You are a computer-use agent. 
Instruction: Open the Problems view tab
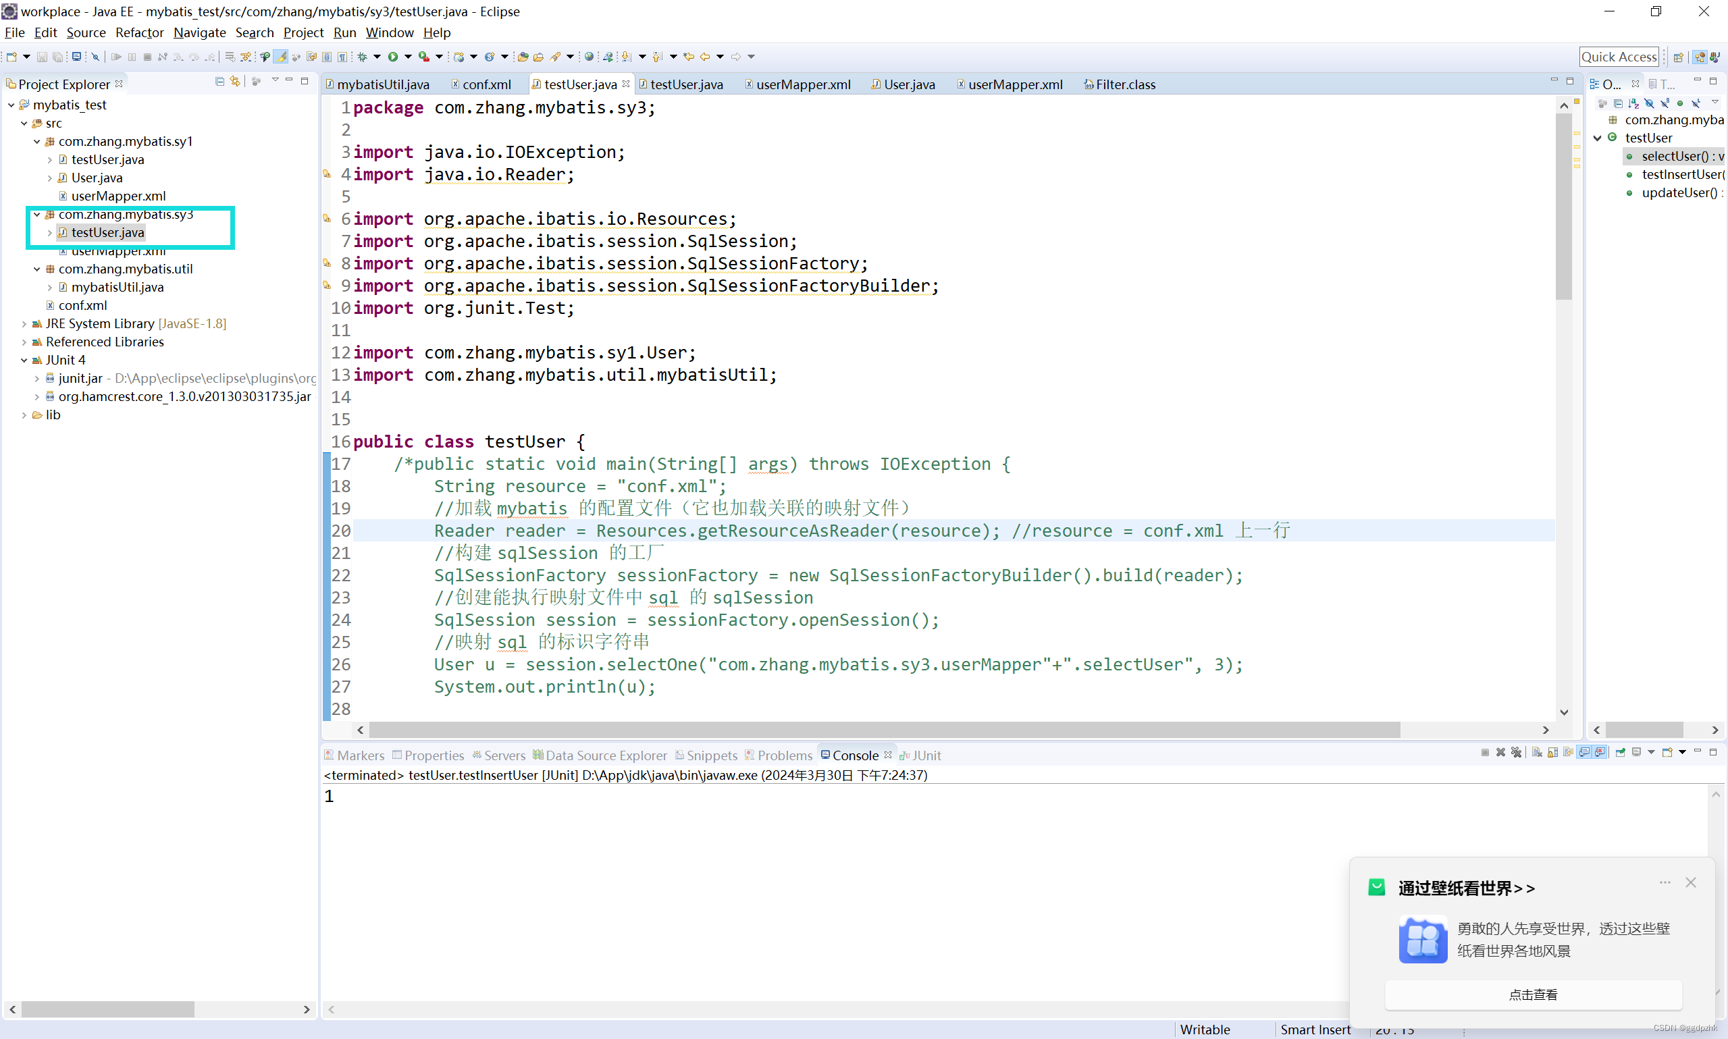784,755
